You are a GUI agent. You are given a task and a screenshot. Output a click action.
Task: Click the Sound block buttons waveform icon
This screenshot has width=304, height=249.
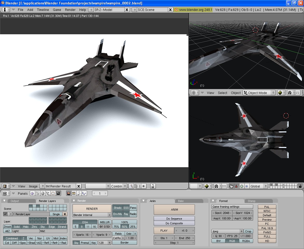pos(84,193)
